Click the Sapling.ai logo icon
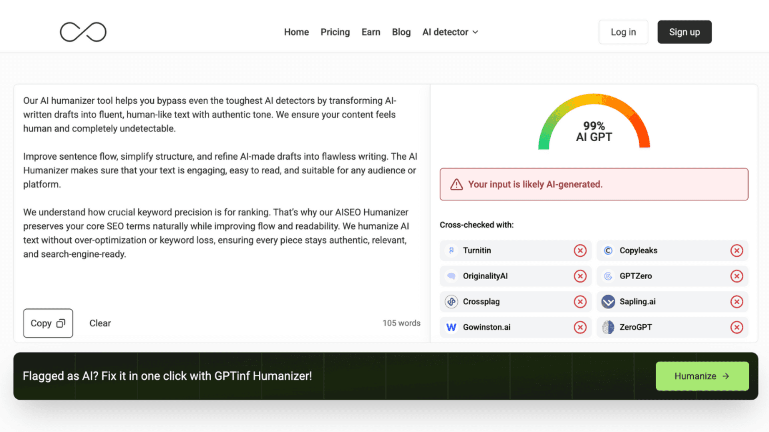 [x=608, y=302]
